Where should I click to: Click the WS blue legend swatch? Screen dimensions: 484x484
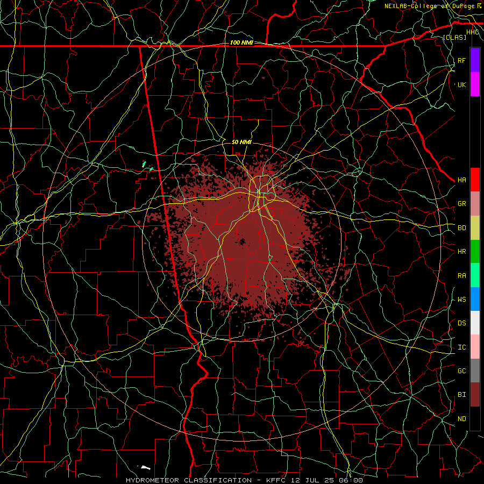click(x=475, y=299)
